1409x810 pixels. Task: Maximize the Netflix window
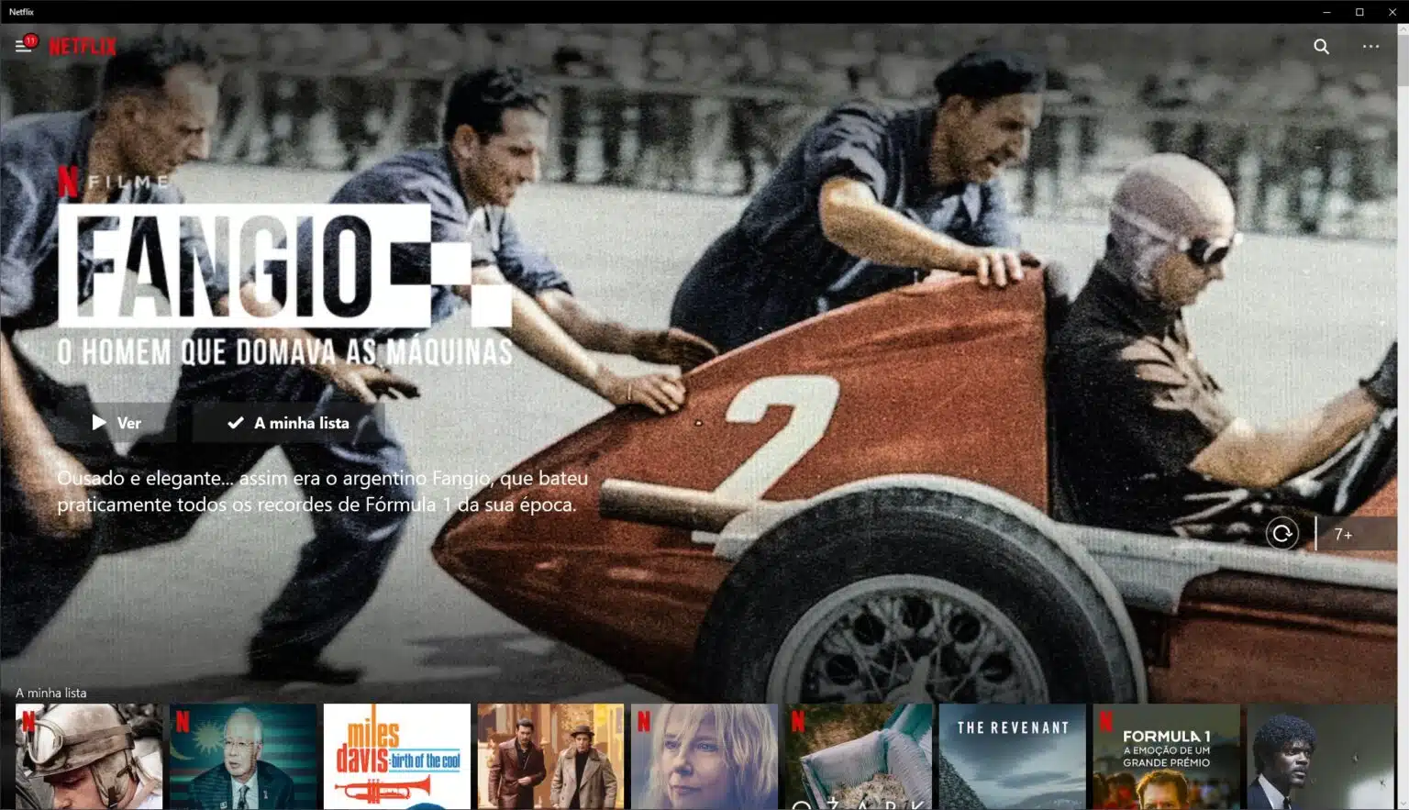click(x=1359, y=12)
